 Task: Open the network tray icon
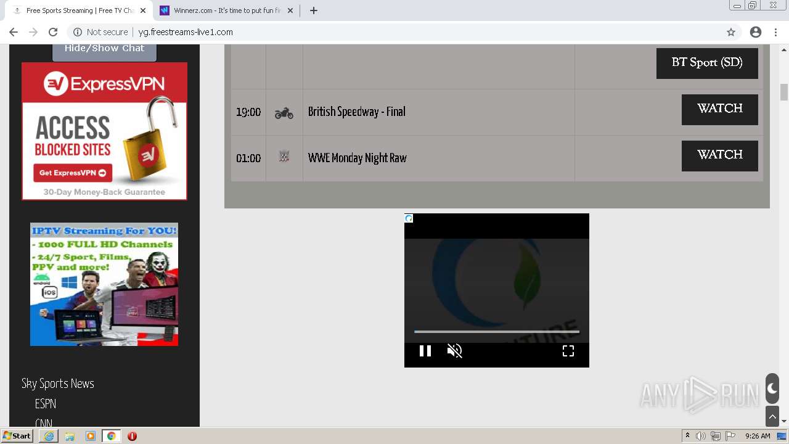(716, 436)
